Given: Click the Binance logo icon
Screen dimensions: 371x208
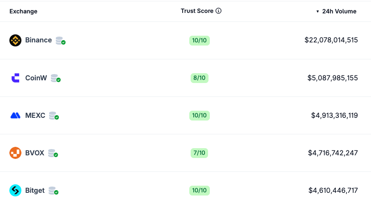Looking at the screenshot, I should pos(15,41).
